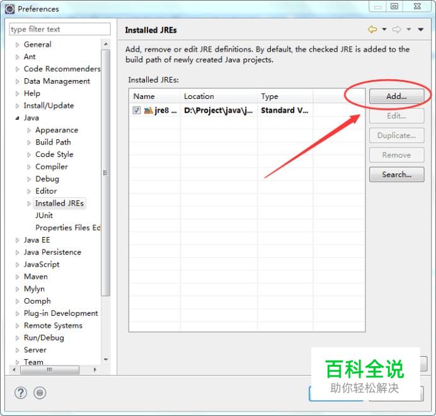The width and height of the screenshot is (436, 416).
Task: Select Maven tree item
Action: click(35, 277)
